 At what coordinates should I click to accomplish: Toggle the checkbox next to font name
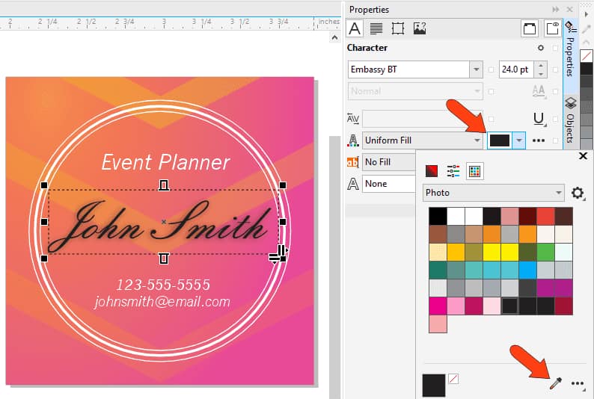pyautogui.click(x=491, y=70)
